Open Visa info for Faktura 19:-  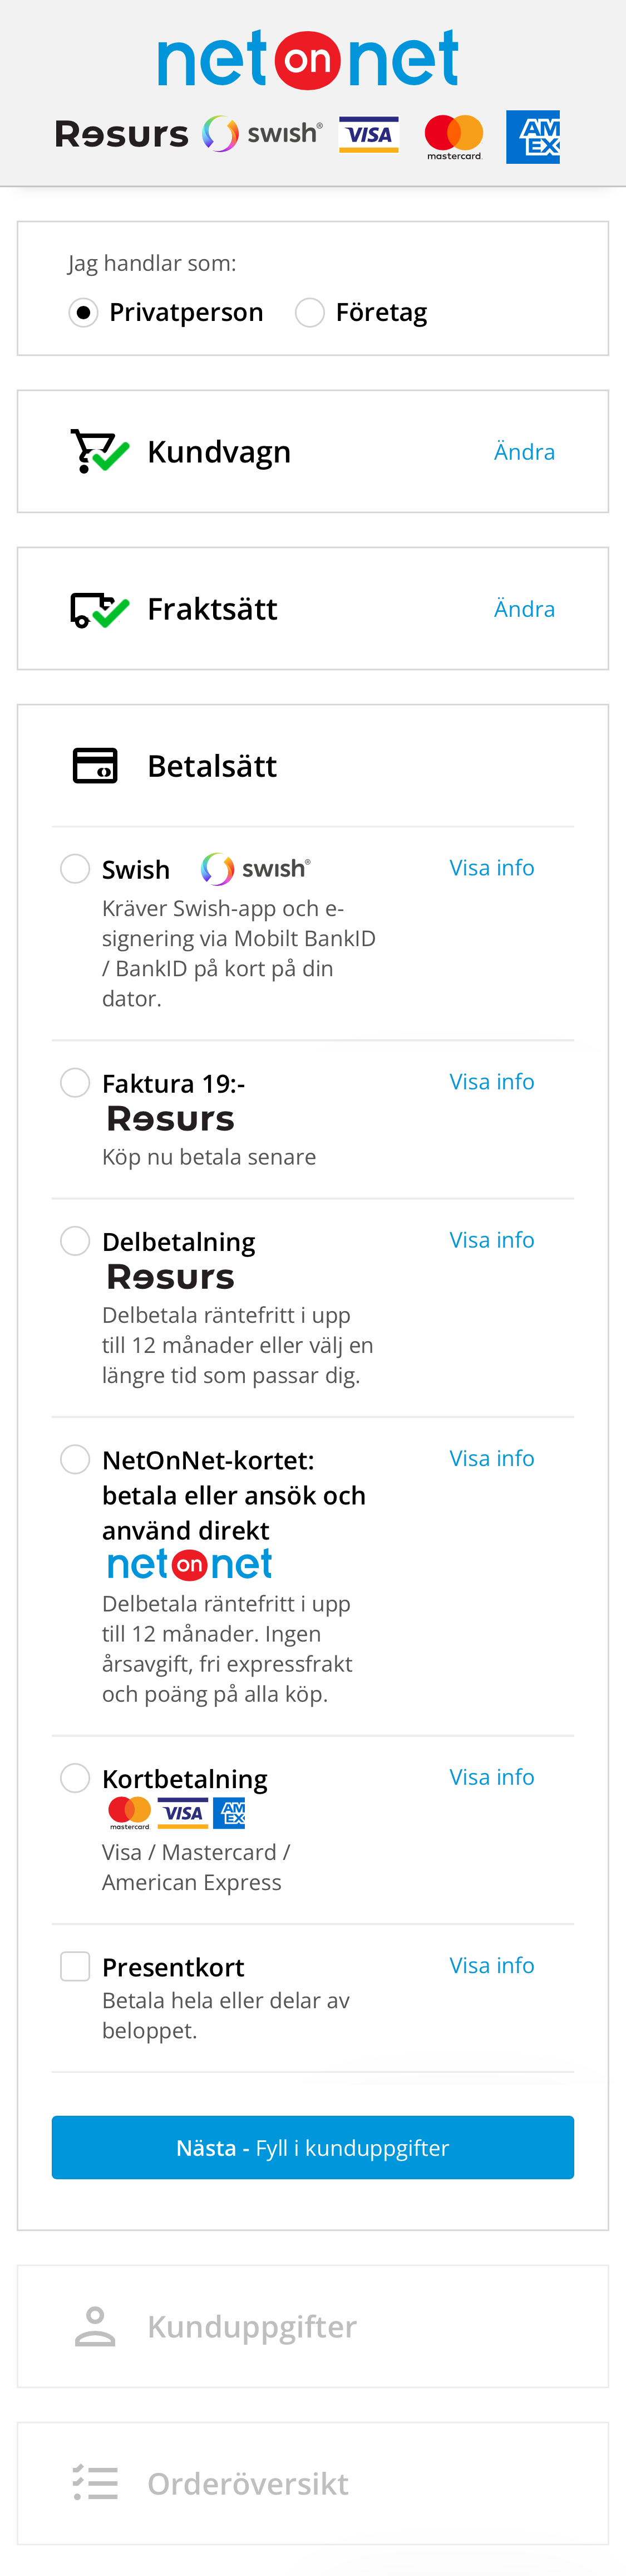(x=492, y=1081)
